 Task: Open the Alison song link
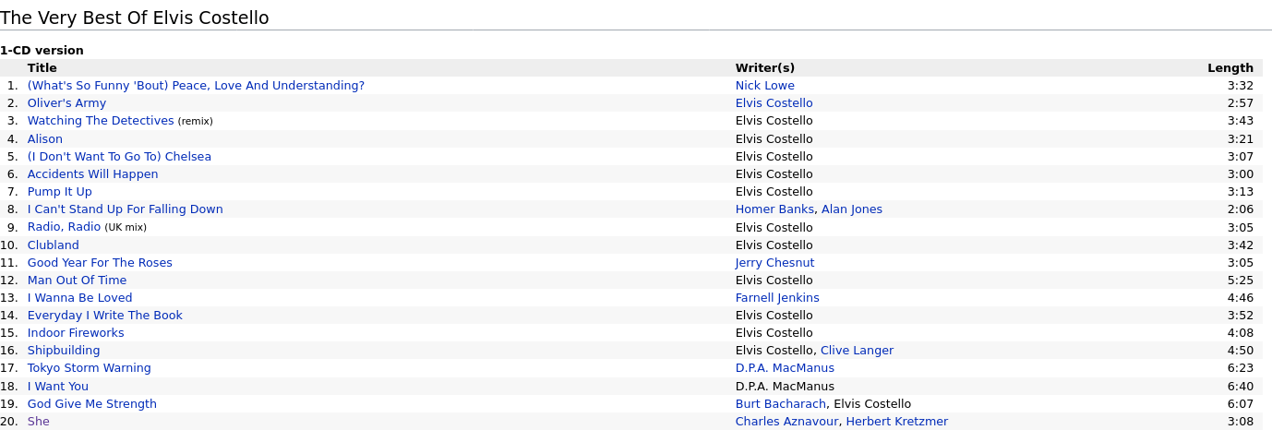point(45,139)
